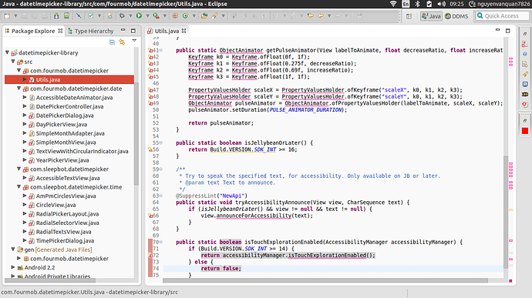The height and width of the screenshot is (298, 532).
Task: Open the Back history dropdown arrow
Action: tap(329, 15)
